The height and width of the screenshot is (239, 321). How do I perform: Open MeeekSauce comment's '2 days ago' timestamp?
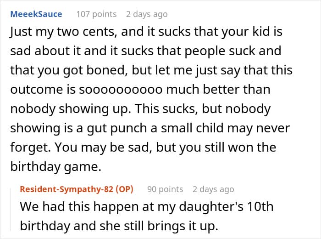(147, 14)
